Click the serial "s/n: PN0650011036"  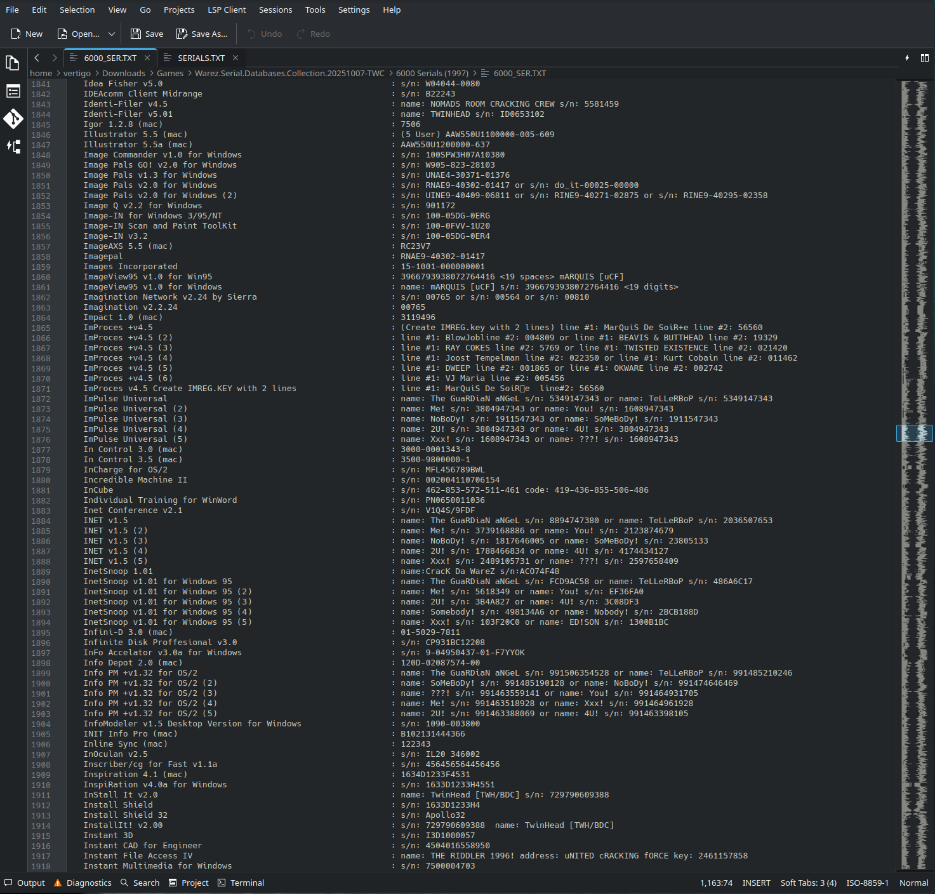click(443, 500)
